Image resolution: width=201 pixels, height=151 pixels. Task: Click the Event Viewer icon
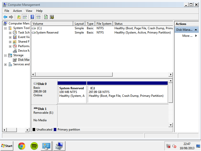point(15,37)
